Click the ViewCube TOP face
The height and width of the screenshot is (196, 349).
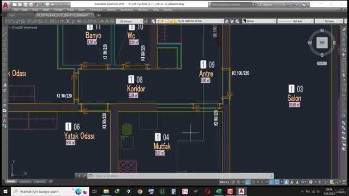pos(322,42)
